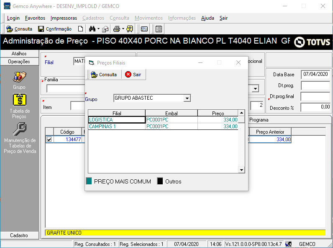The height and width of the screenshot is (248, 333).
Task: Click the card panel toolbar icon
Action: coord(144,29)
